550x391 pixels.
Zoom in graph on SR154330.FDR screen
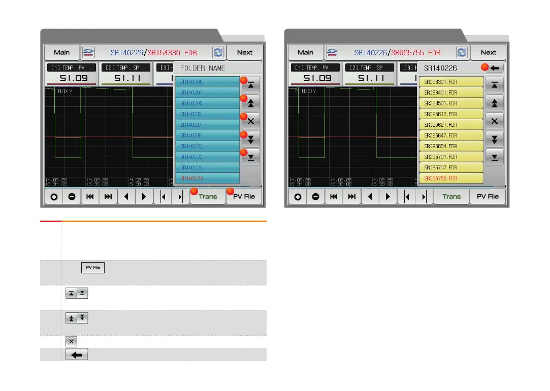pyautogui.click(x=54, y=197)
